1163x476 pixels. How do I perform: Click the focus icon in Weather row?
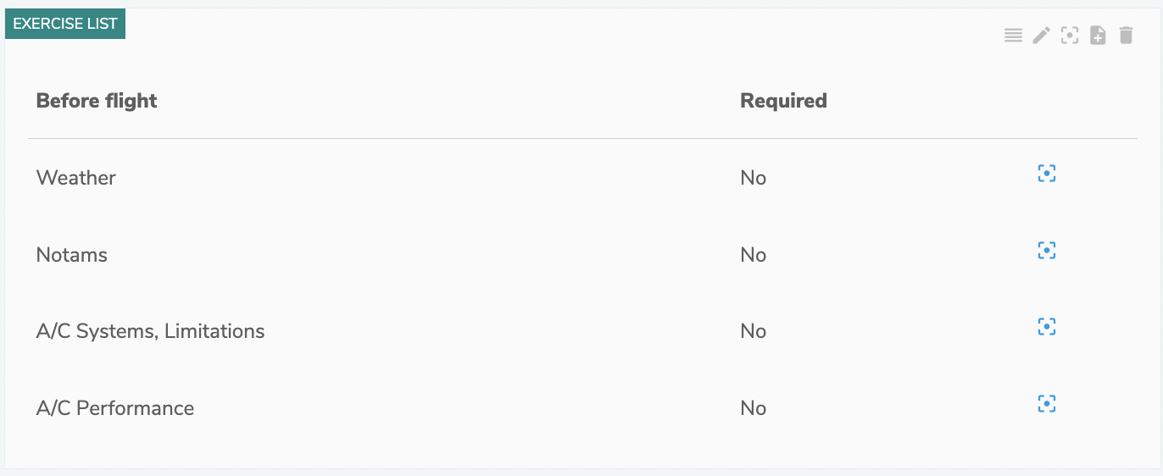click(1047, 174)
